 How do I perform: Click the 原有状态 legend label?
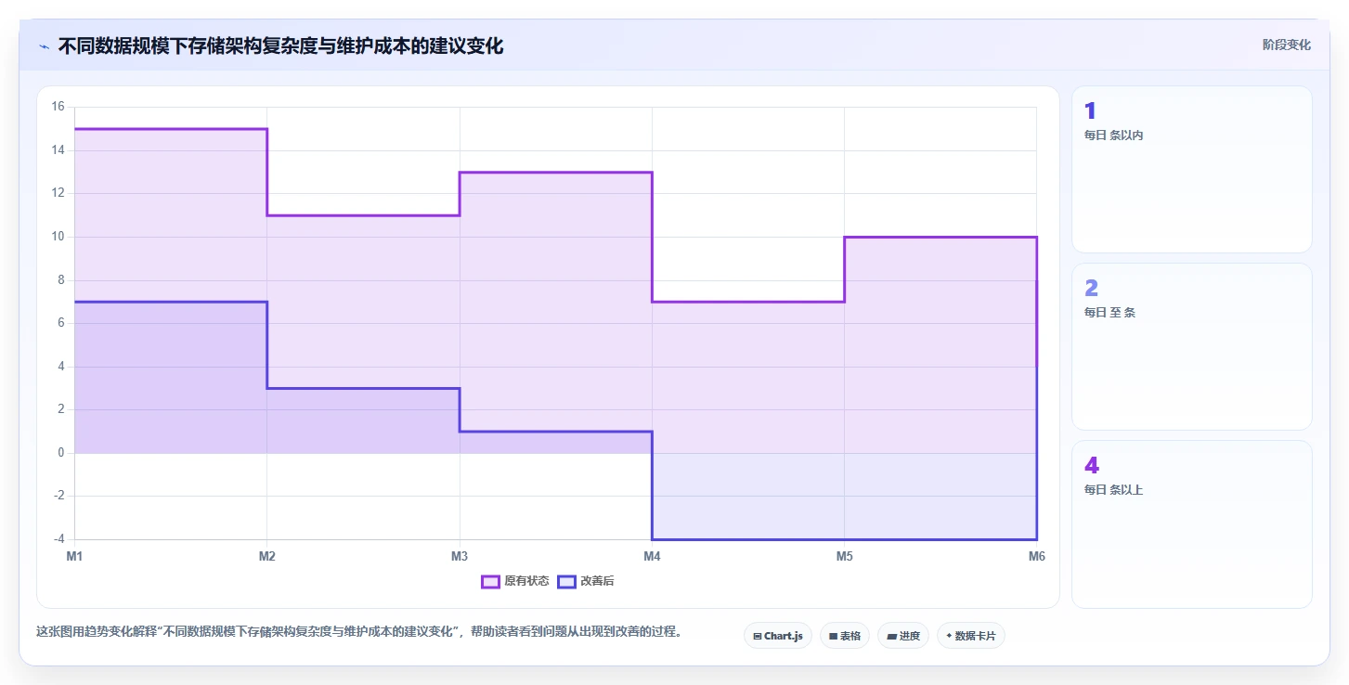pos(526,581)
